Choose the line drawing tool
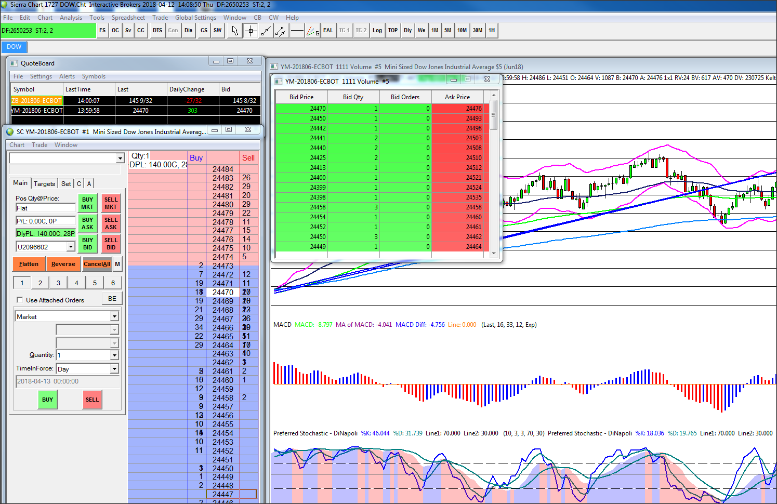The image size is (777, 504). (x=266, y=31)
